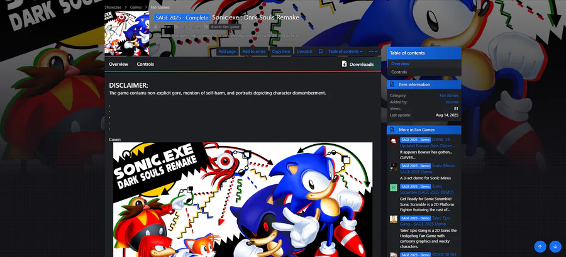Click the large cover image in the overview
Screen dimensions: 566x257
pos(243,199)
